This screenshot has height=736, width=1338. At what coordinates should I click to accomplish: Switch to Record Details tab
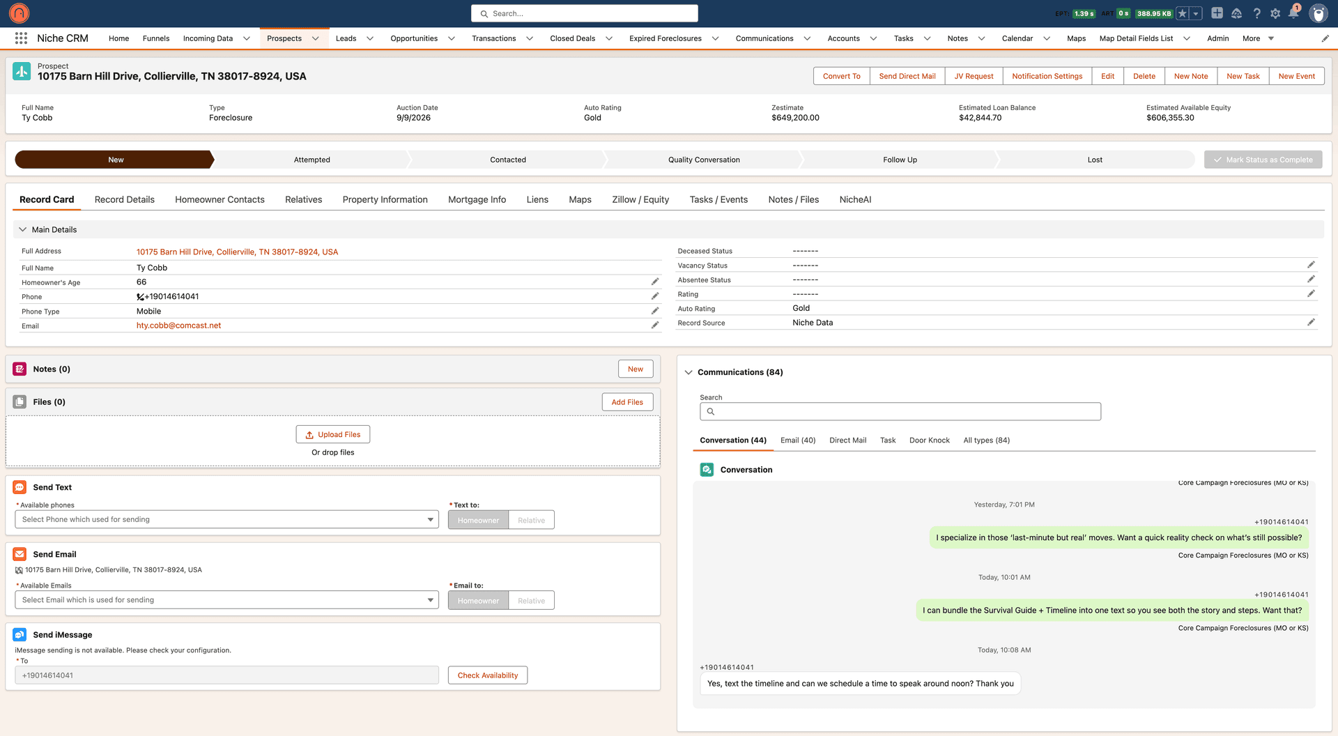125,199
